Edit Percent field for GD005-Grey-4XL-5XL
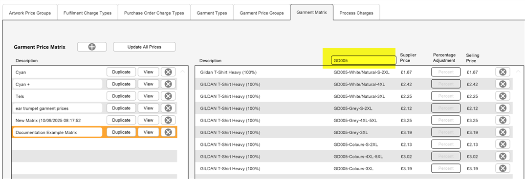Image resolution: width=525 pixels, height=179 pixels. tap(446, 120)
